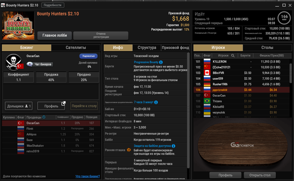Viewport: 294px width, 181px height.
Task: Refresh the sellers list icon
Action: click(44, 117)
